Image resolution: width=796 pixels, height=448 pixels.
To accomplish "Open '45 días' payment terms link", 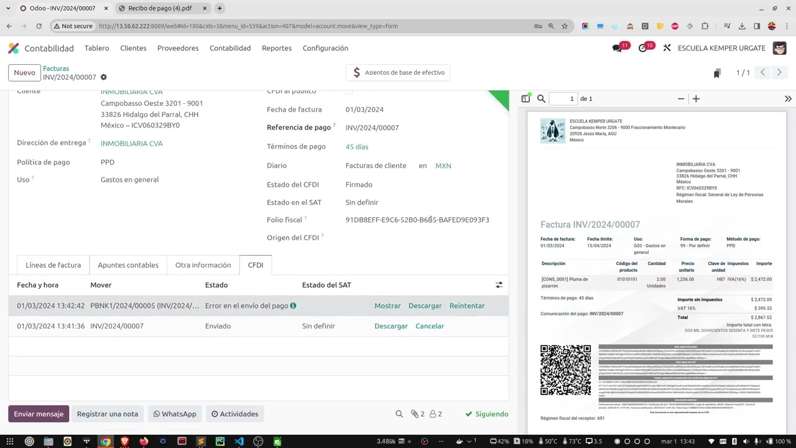I will click(x=357, y=147).
